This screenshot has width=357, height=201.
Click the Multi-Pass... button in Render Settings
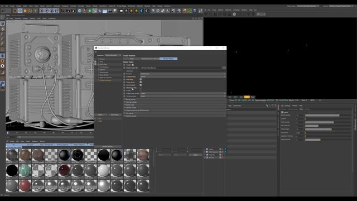click(x=114, y=115)
